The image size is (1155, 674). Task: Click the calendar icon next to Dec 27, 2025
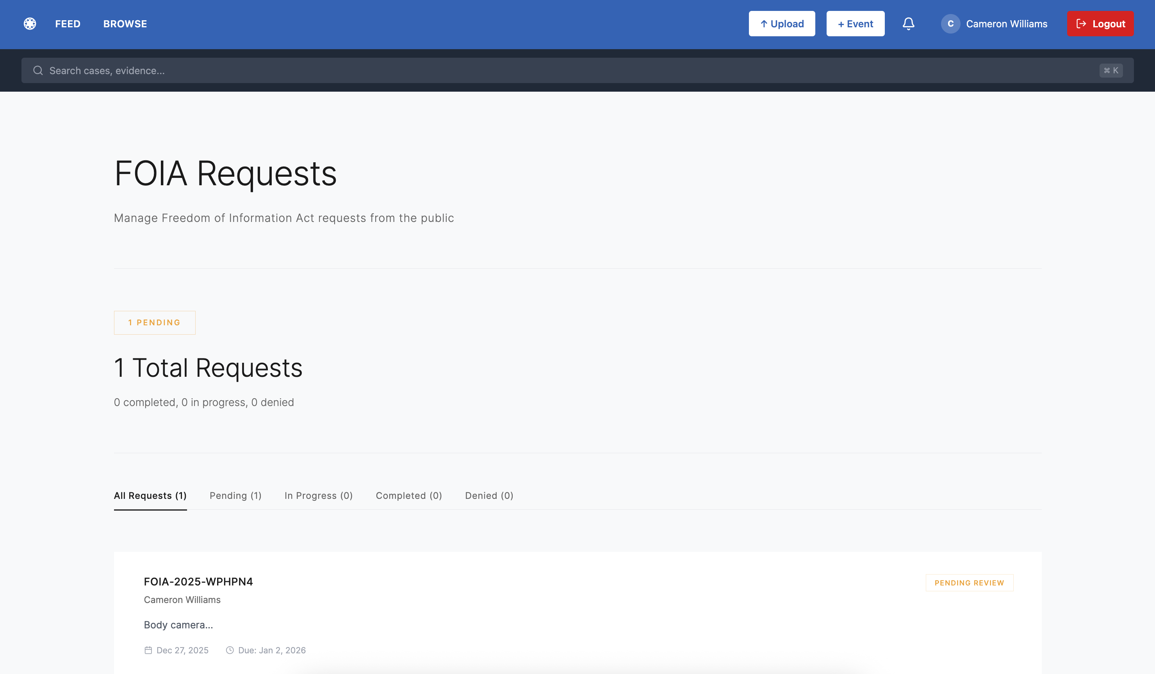pyautogui.click(x=148, y=650)
